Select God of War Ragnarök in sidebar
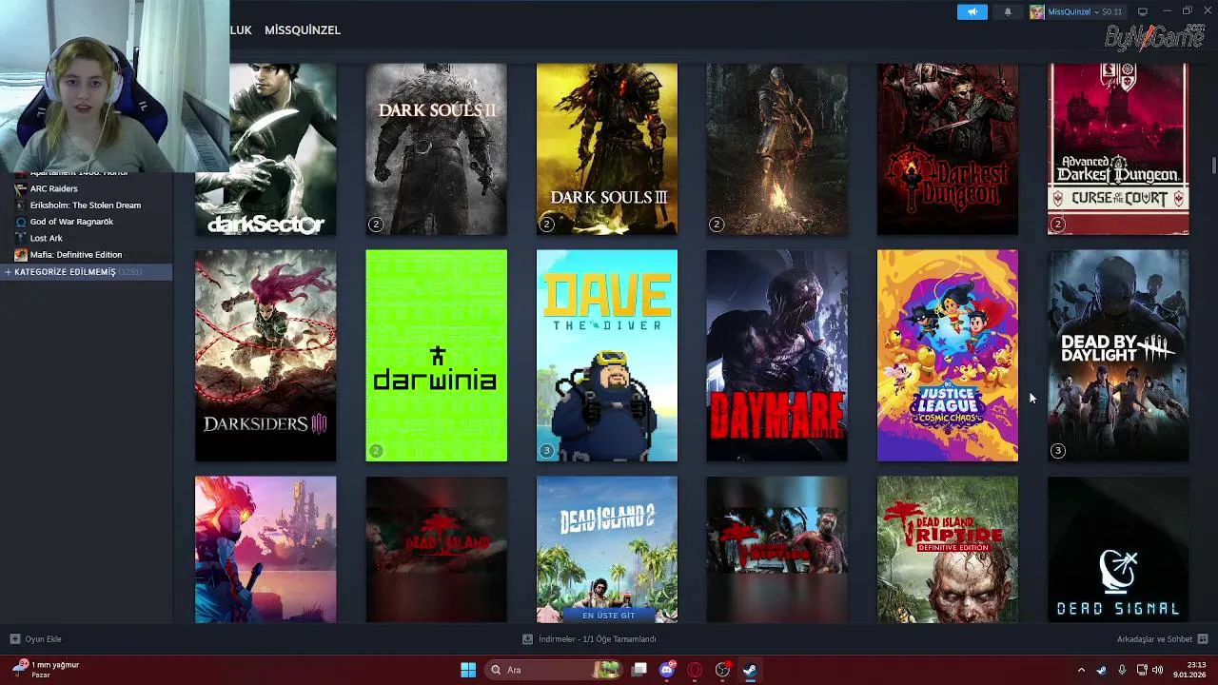This screenshot has height=685, width=1218. [71, 222]
